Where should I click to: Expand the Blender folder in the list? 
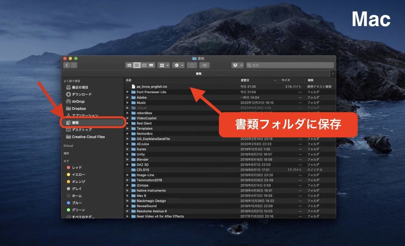[x=128, y=159]
